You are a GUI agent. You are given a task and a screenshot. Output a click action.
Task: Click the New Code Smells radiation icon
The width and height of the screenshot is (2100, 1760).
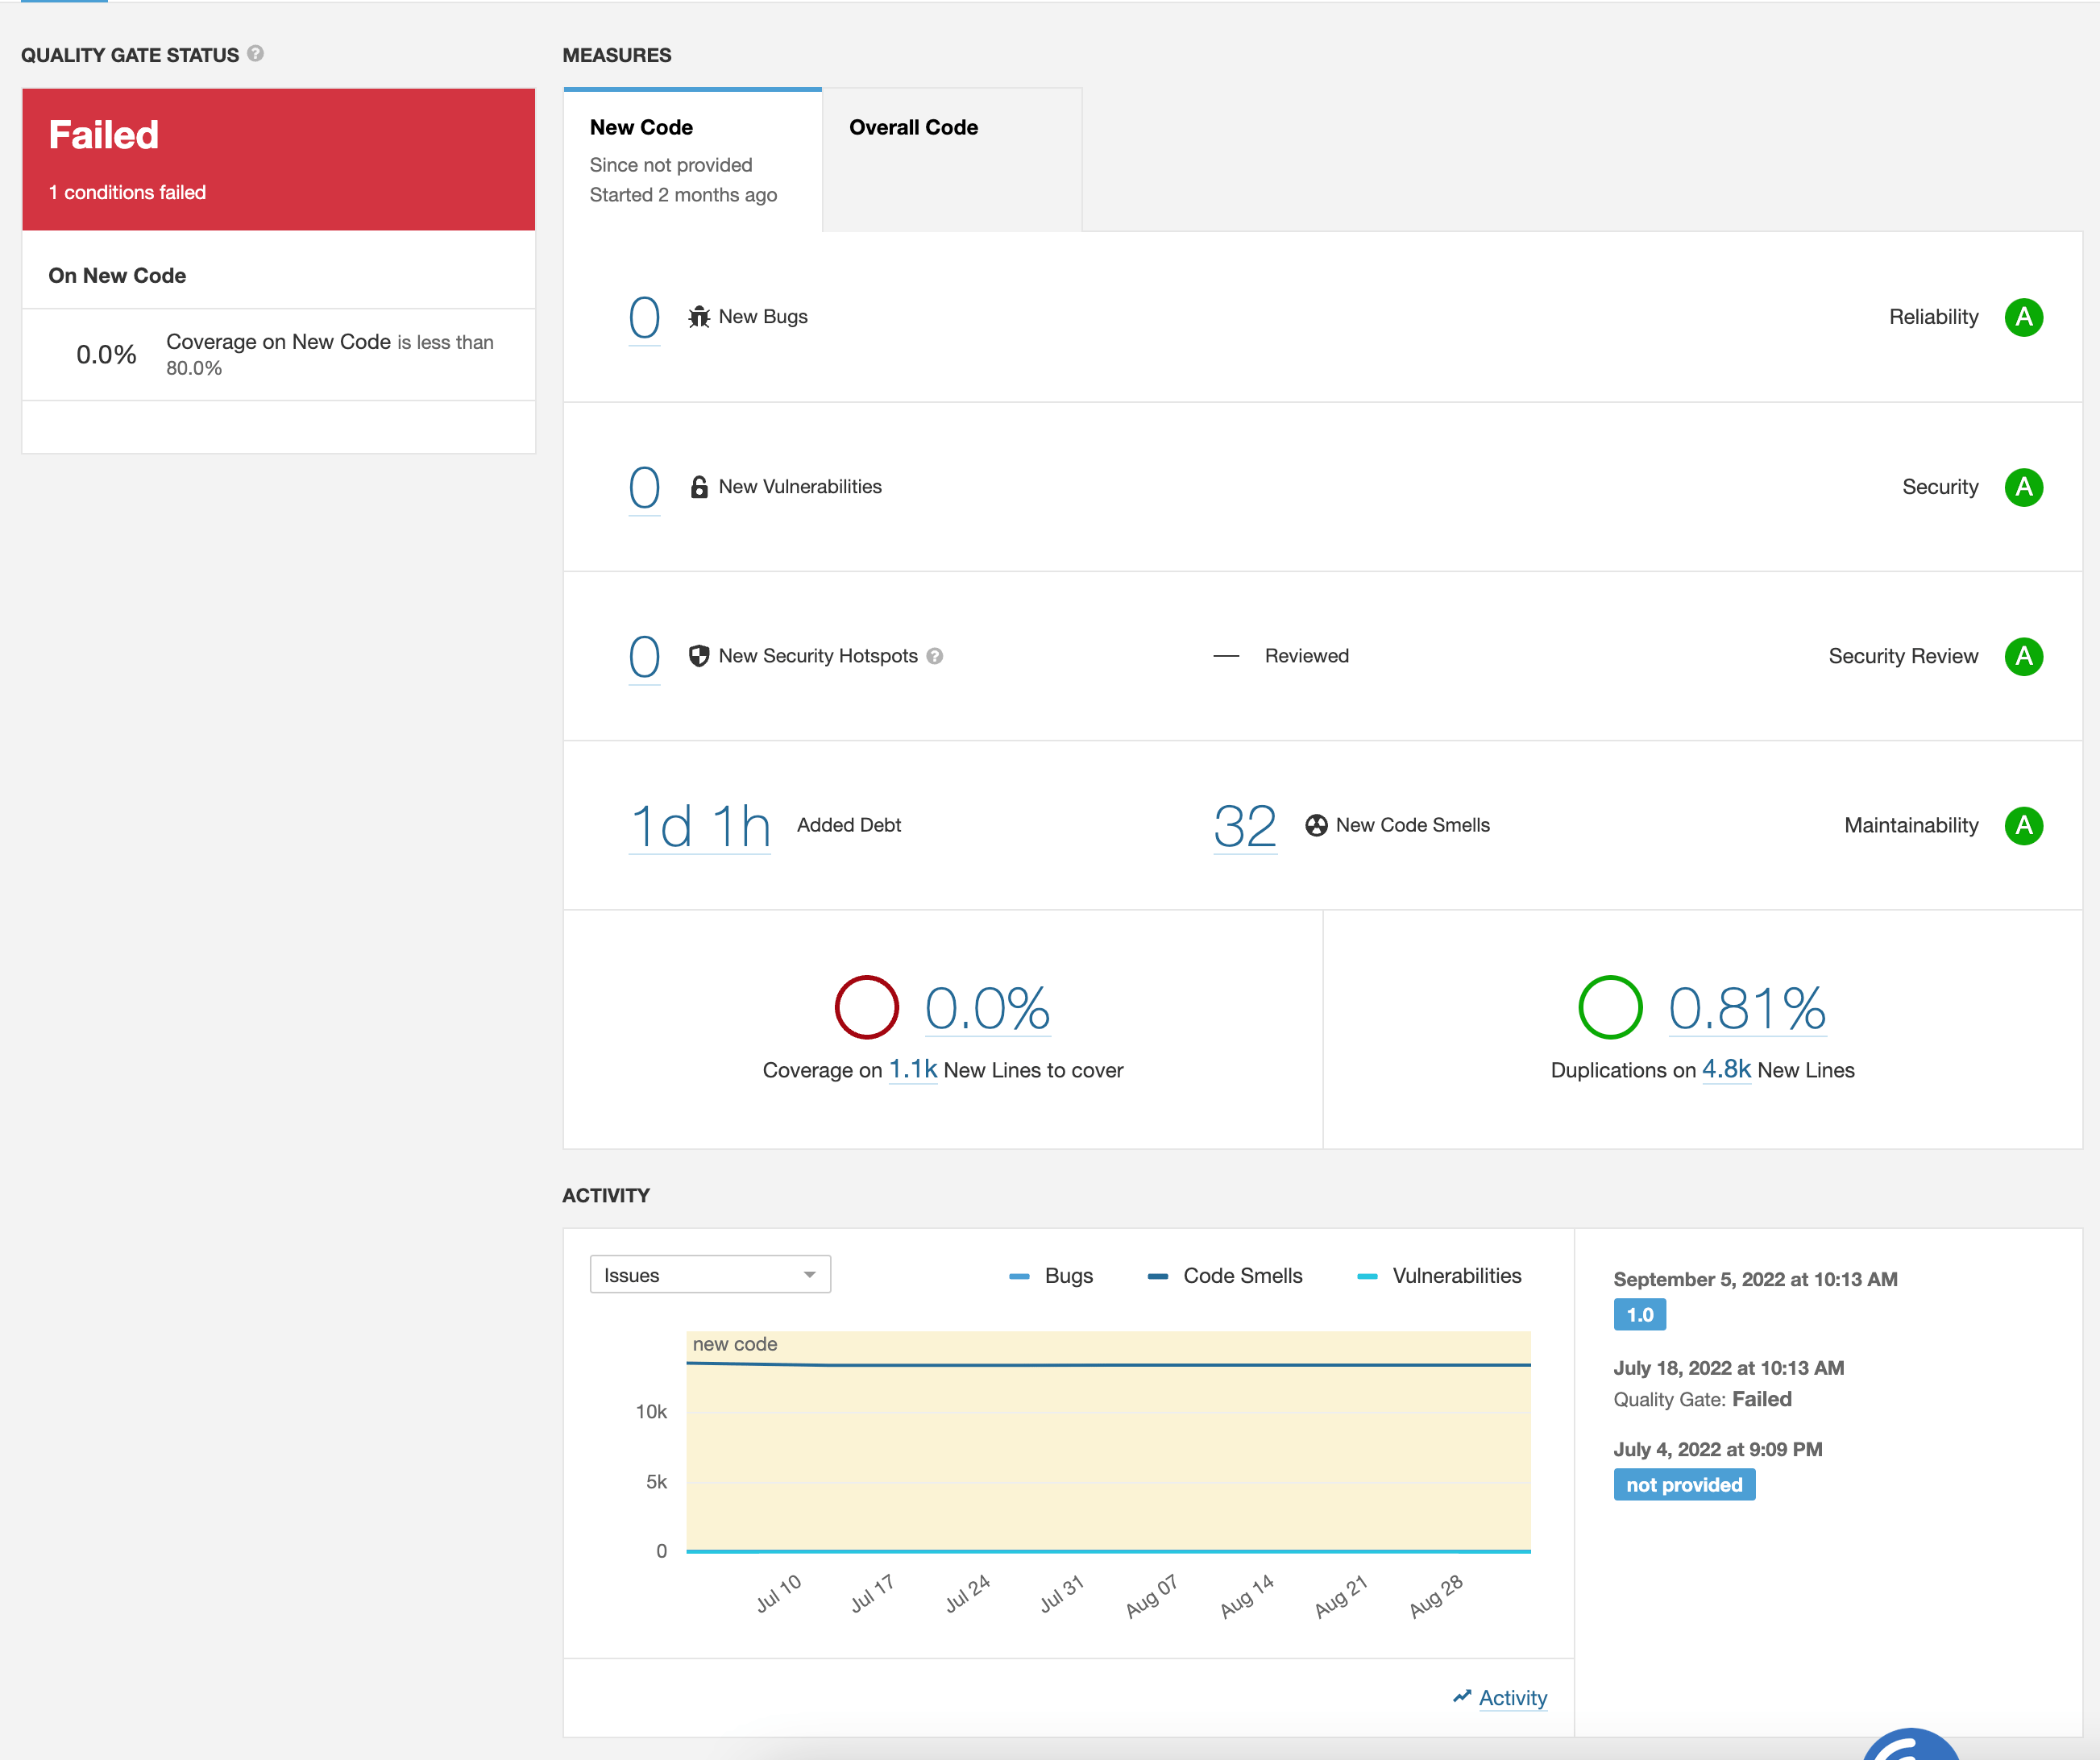click(1316, 825)
